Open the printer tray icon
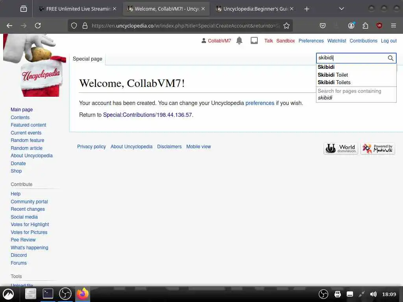Screen dimensions: 403x302 (x=337, y=294)
